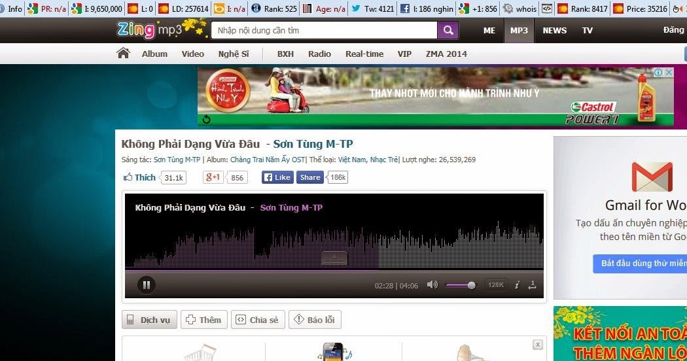
Task: Click the search magnifier button
Action: pos(448,30)
